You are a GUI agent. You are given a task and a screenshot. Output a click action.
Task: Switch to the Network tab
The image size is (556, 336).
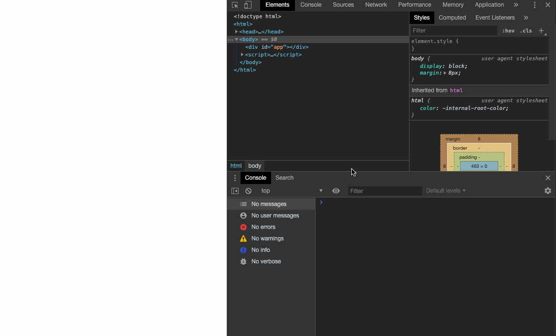[376, 5]
